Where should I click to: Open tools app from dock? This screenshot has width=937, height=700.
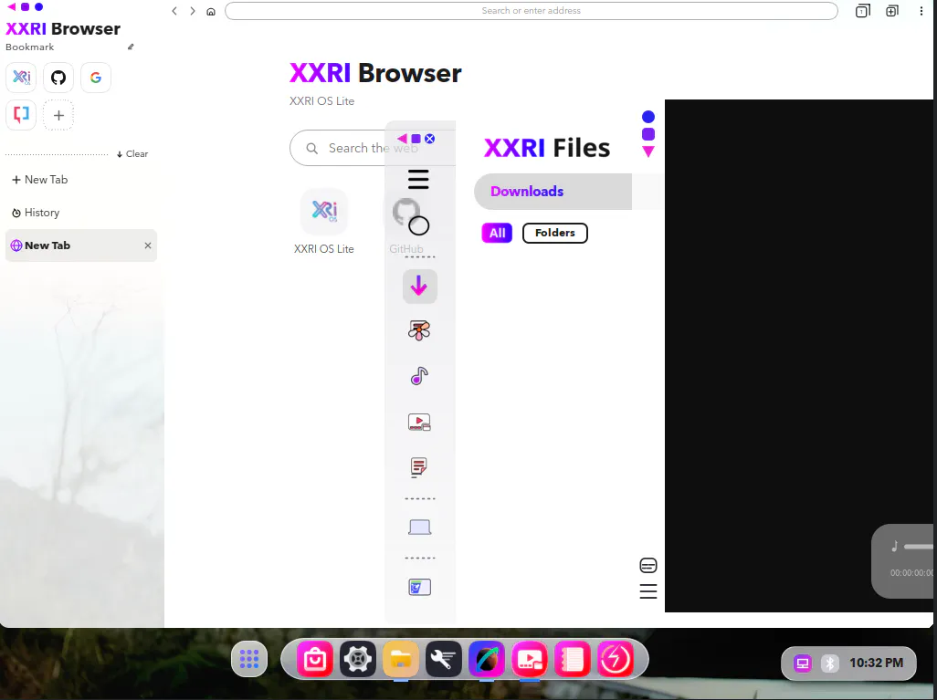click(x=444, y=659)
